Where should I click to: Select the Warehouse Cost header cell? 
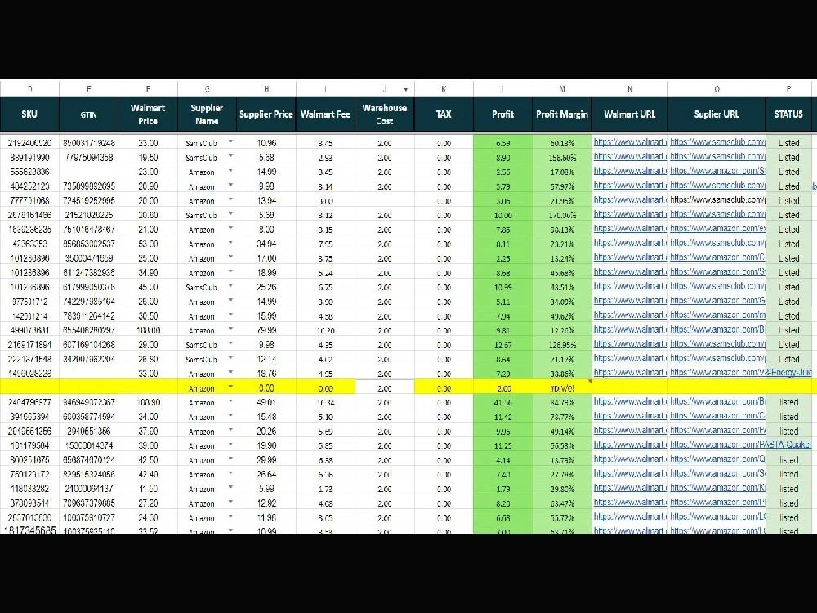tap(385, 114)
